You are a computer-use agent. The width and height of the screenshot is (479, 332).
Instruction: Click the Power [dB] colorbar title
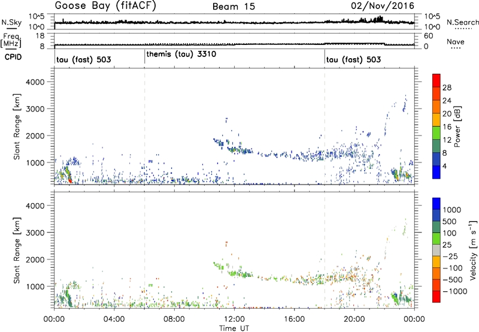tap(457, 126)
